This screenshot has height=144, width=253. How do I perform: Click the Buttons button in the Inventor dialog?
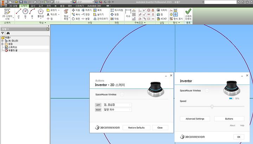pyautogui.click(x=229, y=119)
